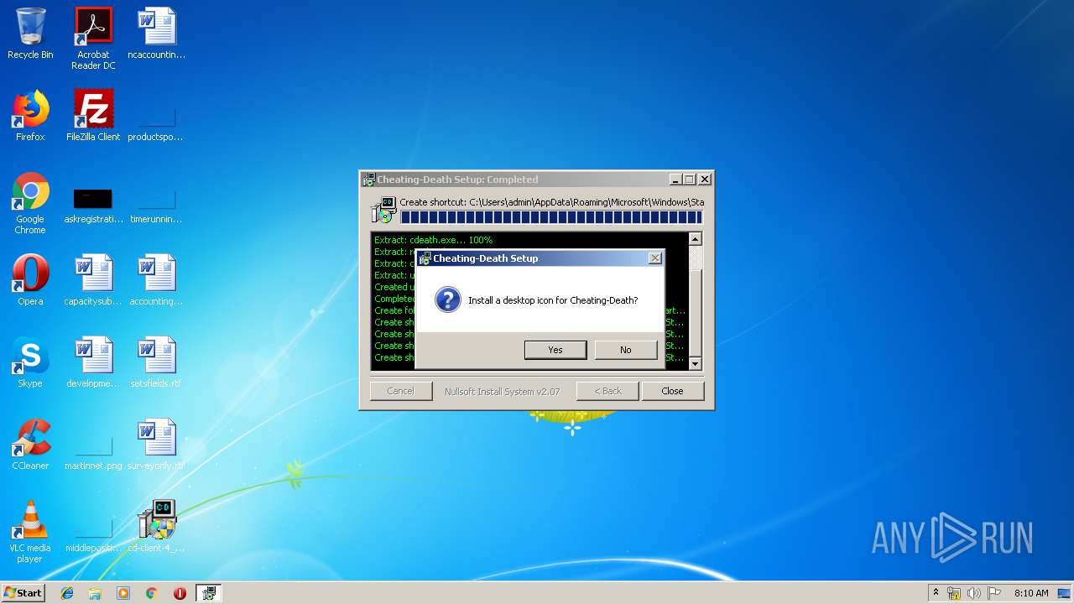Viewport: 1074px width, 604px height.
Task: Select the Opera desktop icon
Action: (x=30, y=280)
